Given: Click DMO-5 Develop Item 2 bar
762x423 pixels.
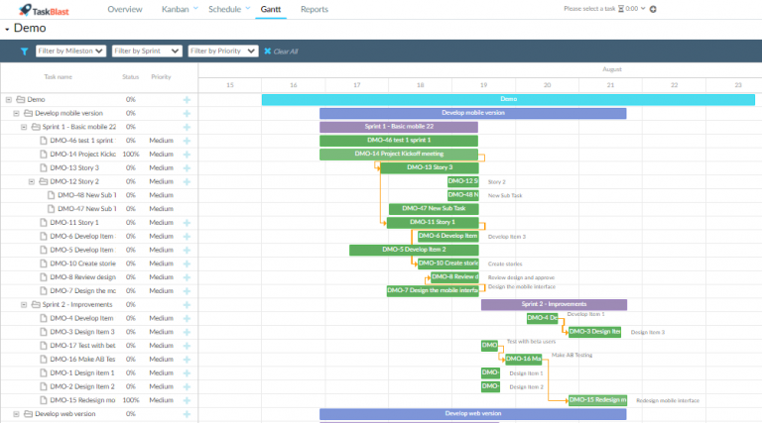Looking at the screenshot, I should [x=414, y=250].
